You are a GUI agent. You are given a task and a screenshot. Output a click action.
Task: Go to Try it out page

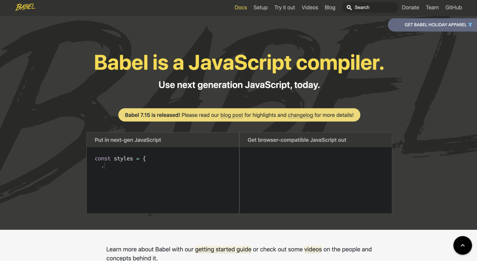(x=284, y=7)
